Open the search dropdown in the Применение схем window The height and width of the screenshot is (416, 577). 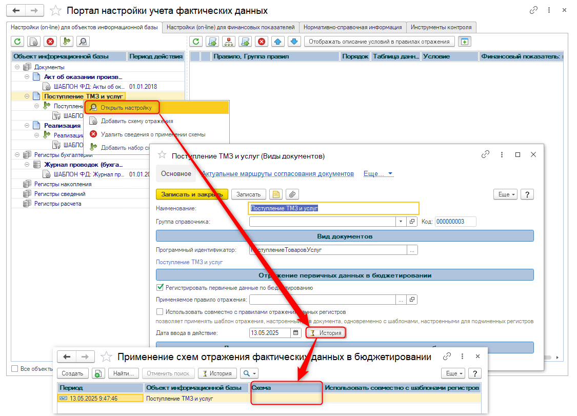[249, 373]
